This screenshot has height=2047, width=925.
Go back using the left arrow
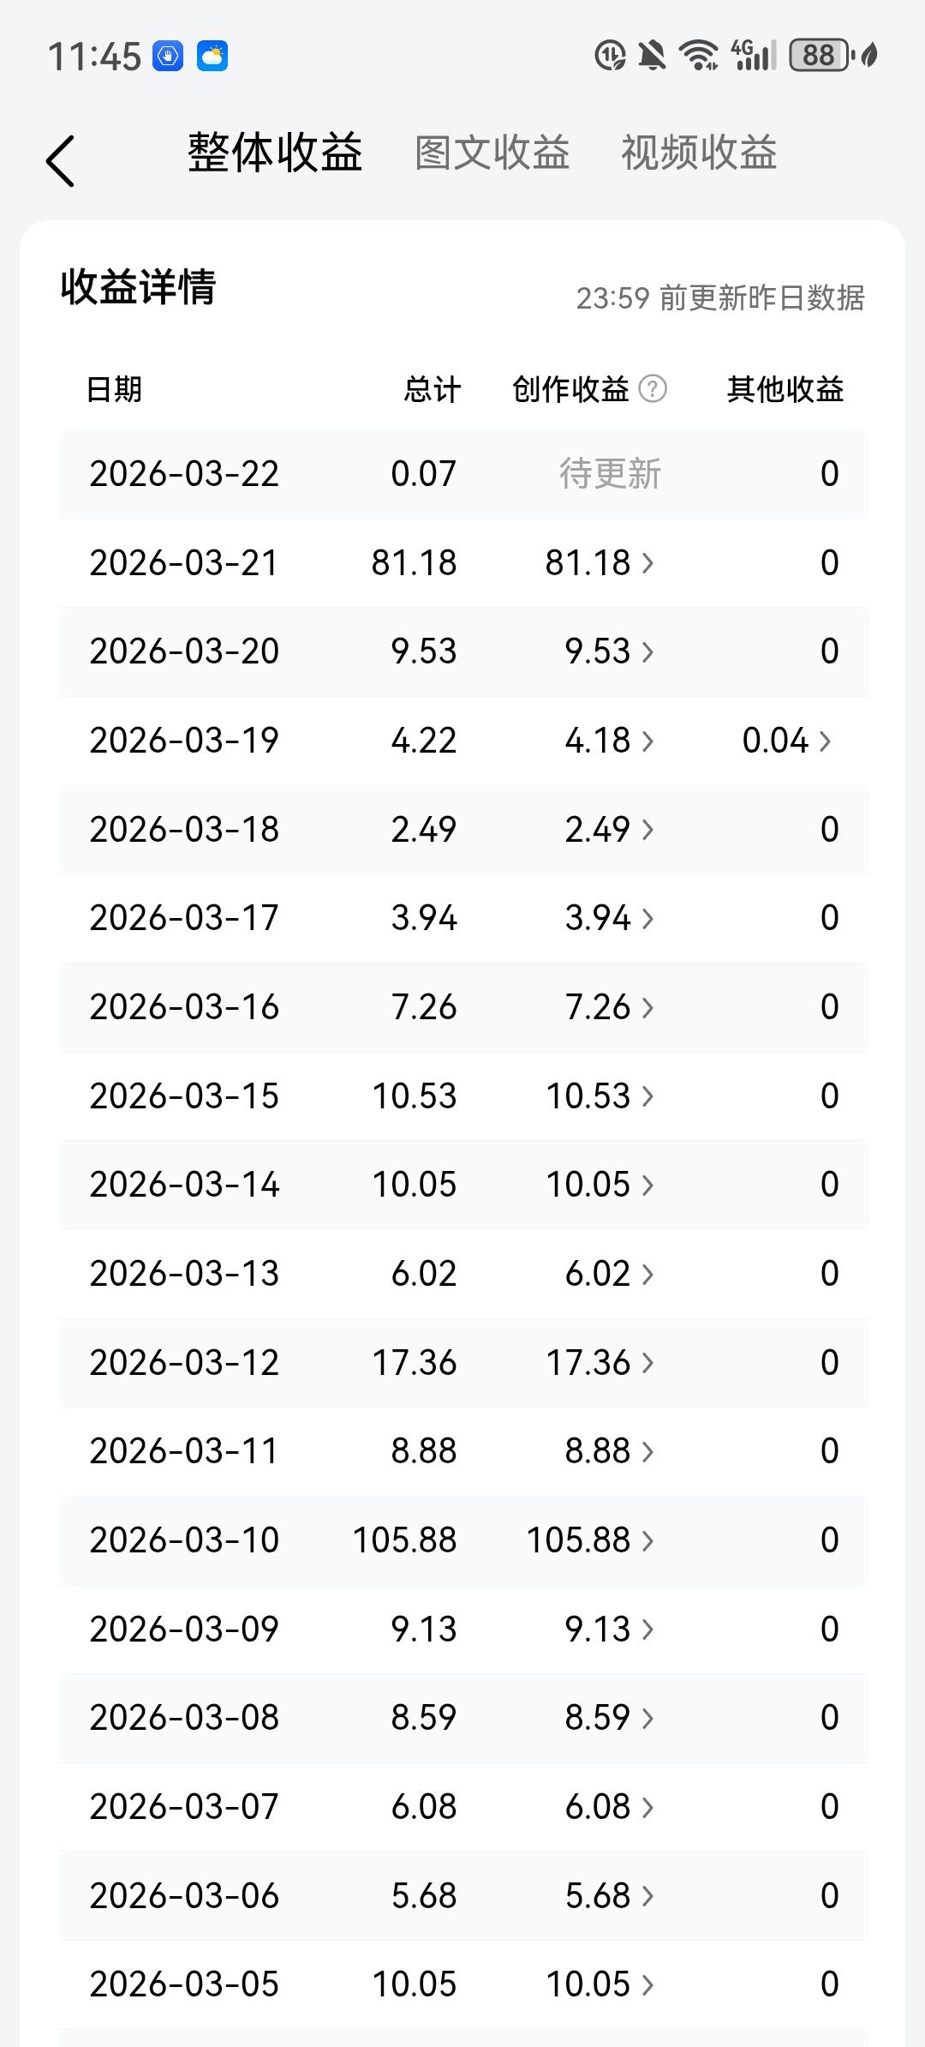(x=60, y=160)
